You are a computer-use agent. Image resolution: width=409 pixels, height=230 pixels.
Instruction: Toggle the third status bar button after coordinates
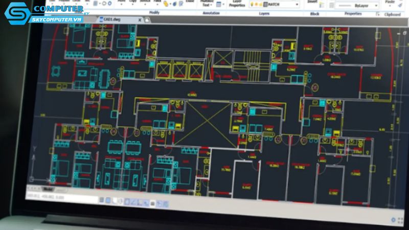[x=115, y=201]
